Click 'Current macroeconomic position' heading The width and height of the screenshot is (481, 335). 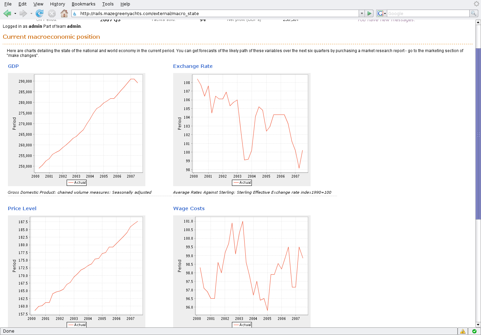[52, 37]
